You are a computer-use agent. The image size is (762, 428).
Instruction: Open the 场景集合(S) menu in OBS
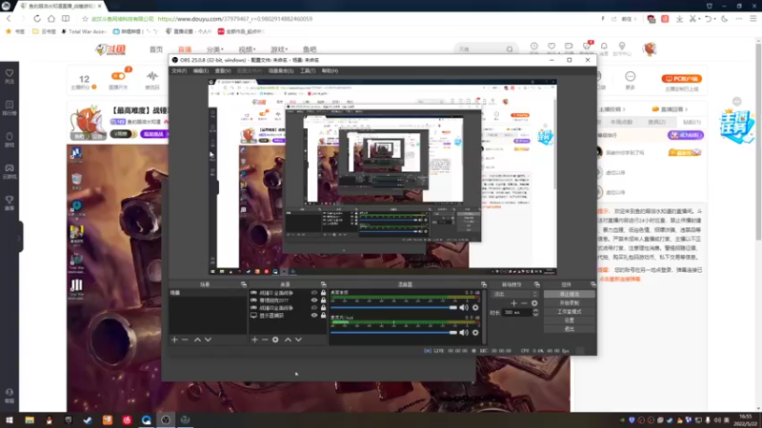coord(281,70)
